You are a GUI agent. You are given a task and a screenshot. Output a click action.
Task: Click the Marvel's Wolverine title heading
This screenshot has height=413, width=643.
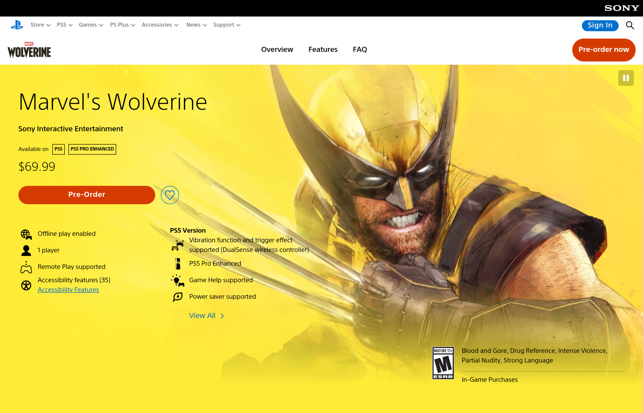(x=113, y=102)
